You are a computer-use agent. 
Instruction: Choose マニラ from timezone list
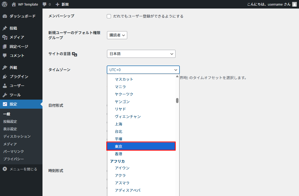[x=141, y=87]
